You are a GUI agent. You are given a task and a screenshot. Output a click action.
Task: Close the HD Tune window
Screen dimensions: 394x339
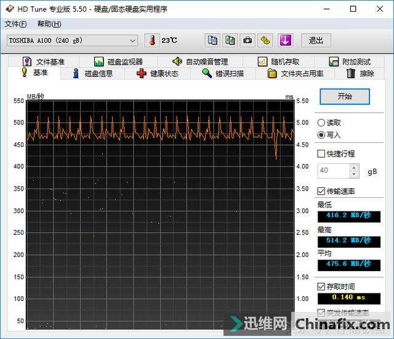tap(380, 9)
